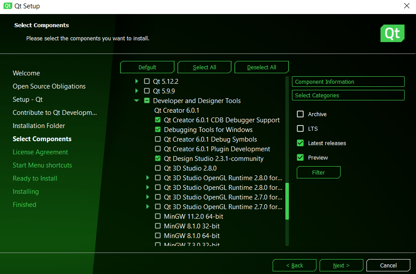Click the Select All button
This screenshot has height=274, width=416.
point(204,67)
